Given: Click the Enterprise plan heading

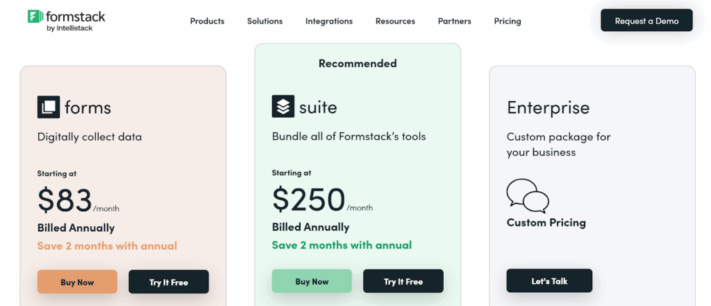Looking at the screenshot, I should [x=548, y=107].
